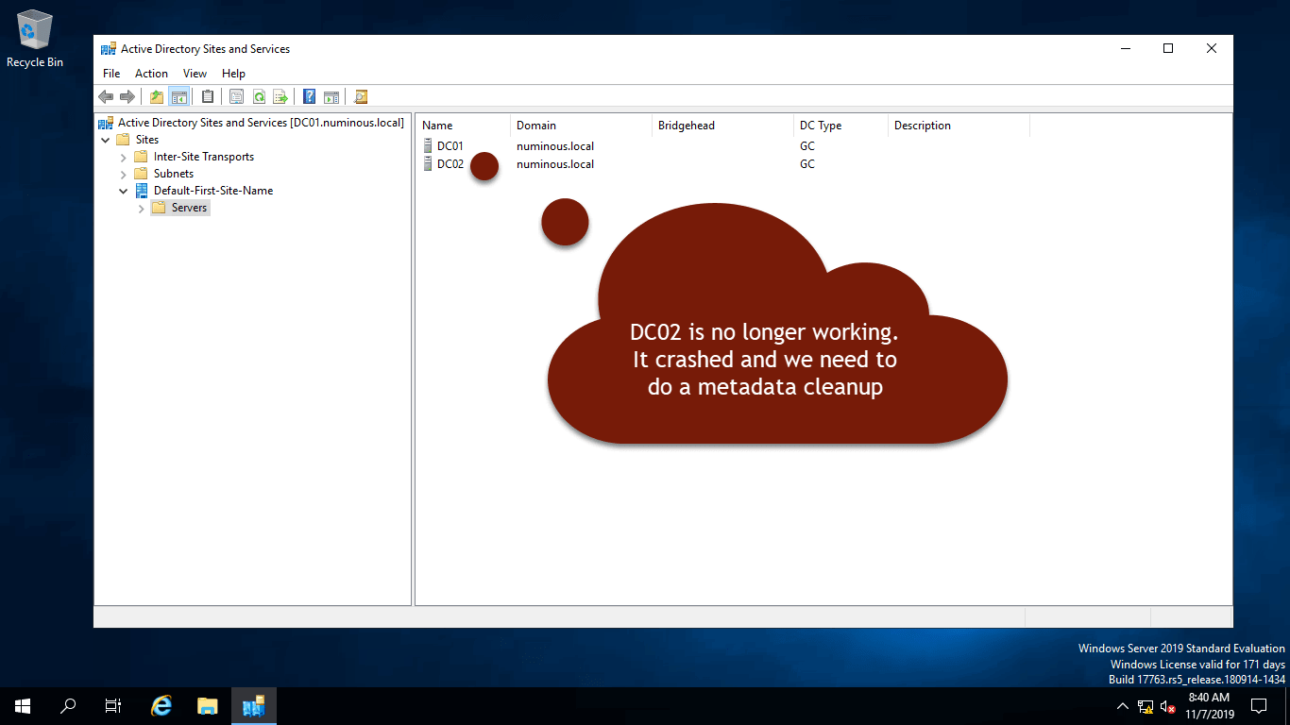
Task: Sort by the DC Type column header
Action: (x=840, y=126)
